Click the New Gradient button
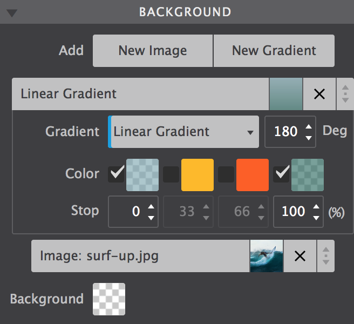 click(x=274, y=51)
